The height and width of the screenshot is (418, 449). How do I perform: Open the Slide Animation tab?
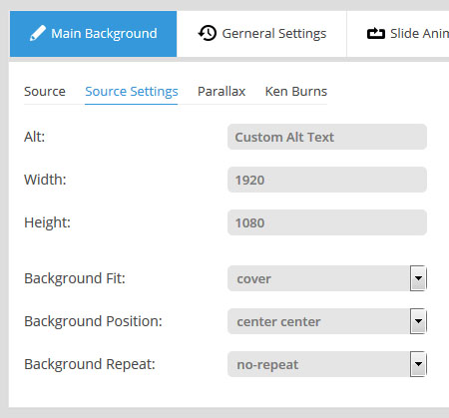coord(398,34)
